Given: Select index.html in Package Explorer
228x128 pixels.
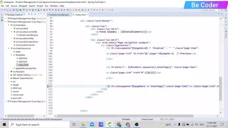Looking at the screenshot, I should click(x=23, y=65).
